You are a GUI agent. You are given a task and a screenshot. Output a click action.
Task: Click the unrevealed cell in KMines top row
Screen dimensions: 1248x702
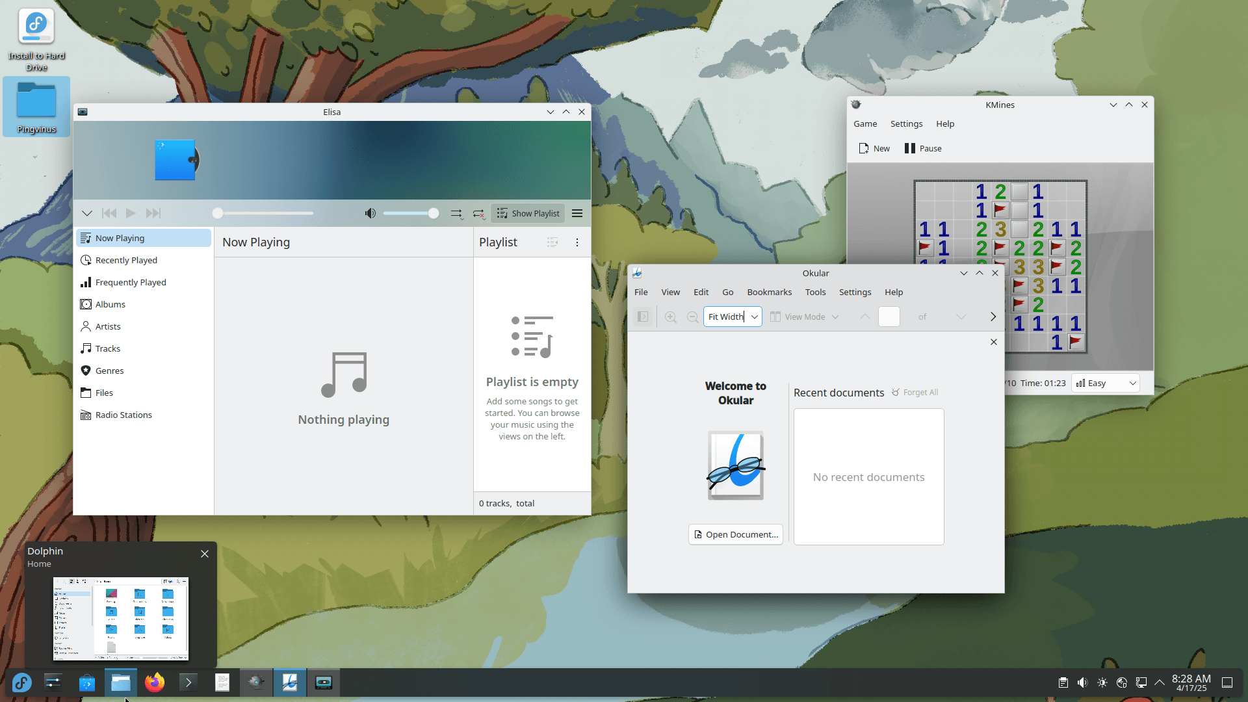tap(1019, 192)
